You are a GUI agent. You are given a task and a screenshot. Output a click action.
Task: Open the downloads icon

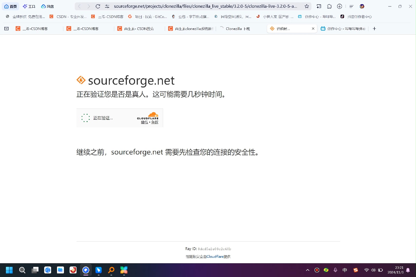[339, 6]
